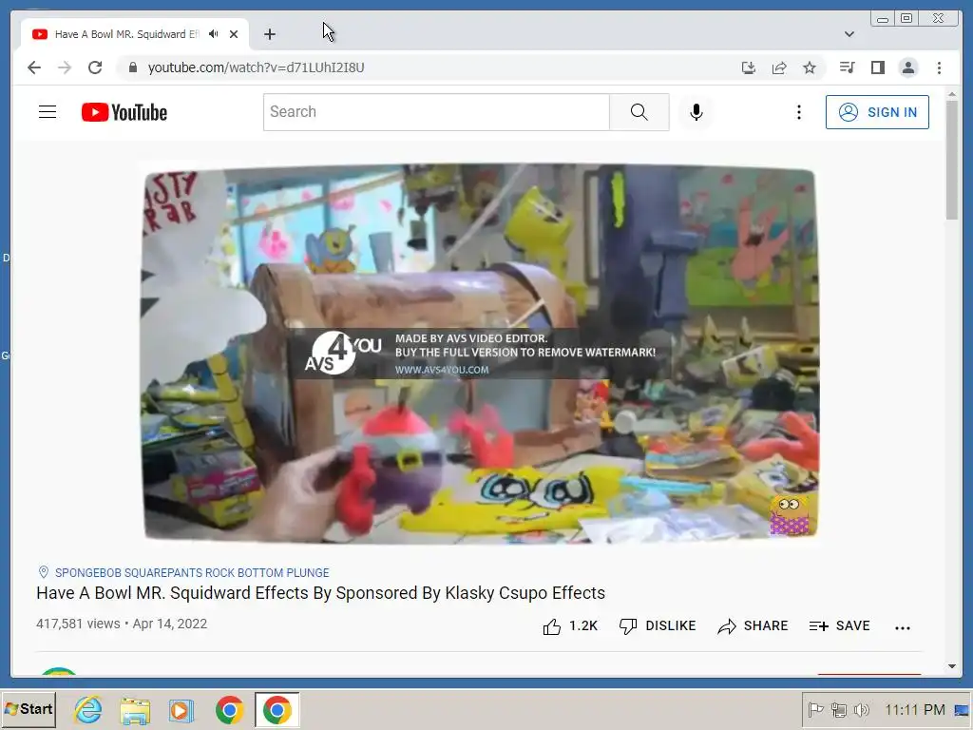Open network tray icon
973x730 pixels.
click(839, 709)
